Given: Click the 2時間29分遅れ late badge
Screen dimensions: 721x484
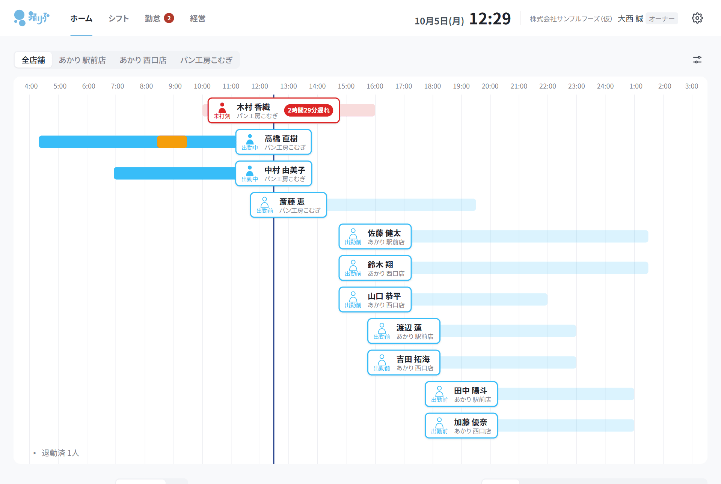Looking at the screenshot, I should coord(308,110).
